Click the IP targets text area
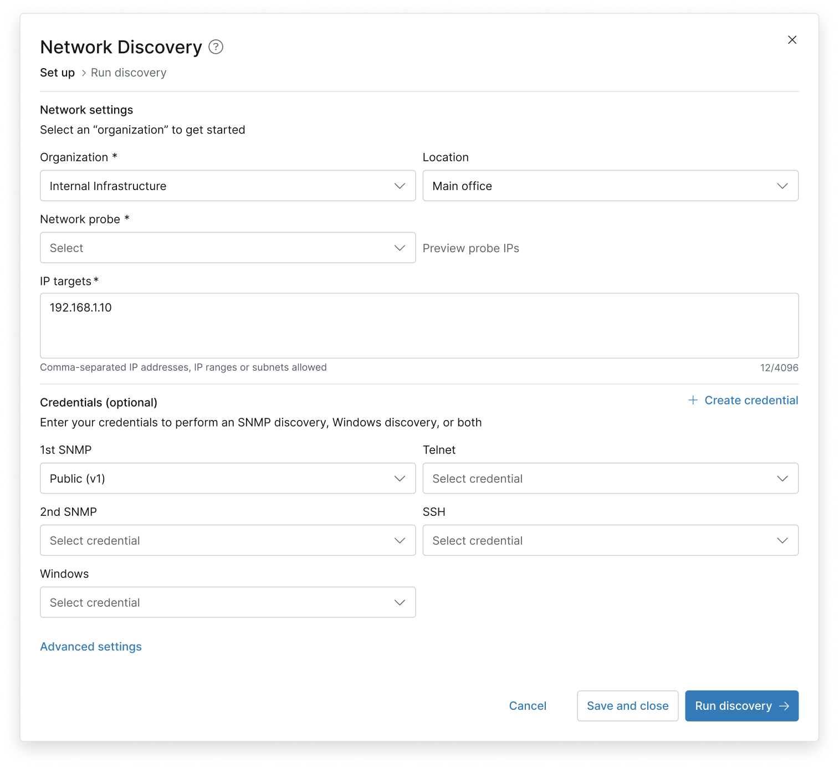839x768 pixels. [419, 326]
